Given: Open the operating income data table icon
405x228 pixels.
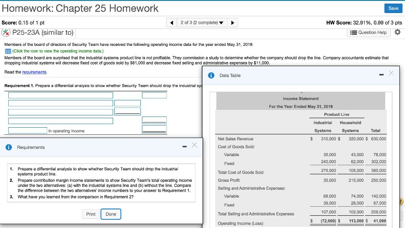Looking at the screenshot, I should tap(8, 51).
